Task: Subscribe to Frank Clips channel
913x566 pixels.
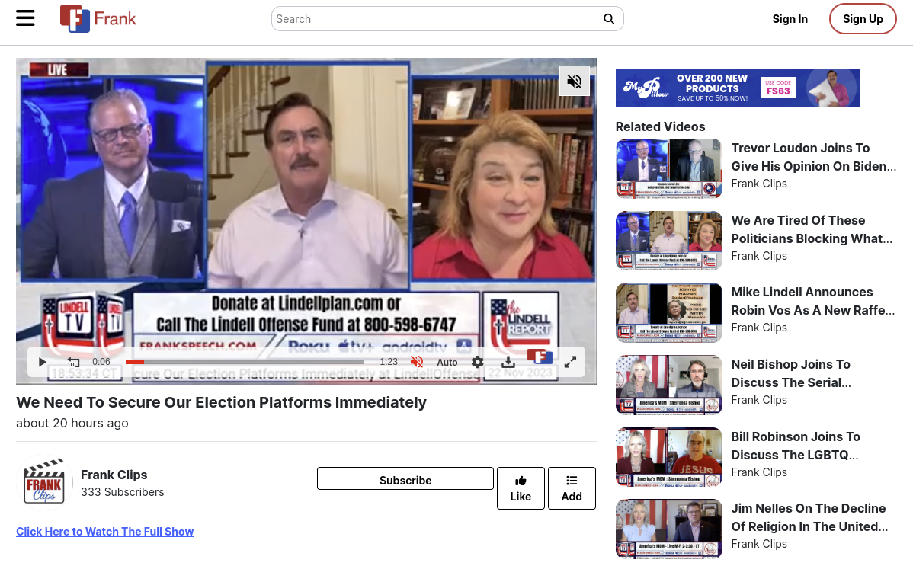Action: click(x=405, y=480)
